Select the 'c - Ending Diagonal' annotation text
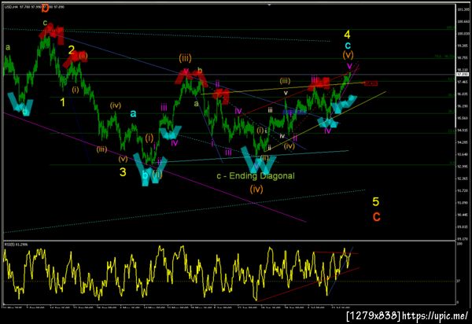Screen dimensions: 472x324 (x=256, y=175)
